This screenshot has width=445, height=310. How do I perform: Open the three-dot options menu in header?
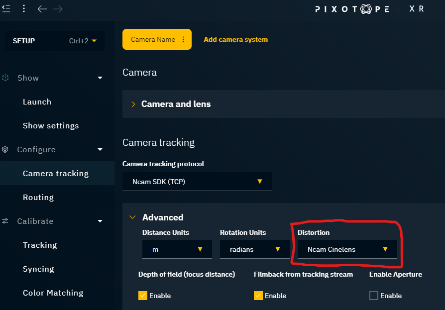pyautogui.click(x=24, y=9)
